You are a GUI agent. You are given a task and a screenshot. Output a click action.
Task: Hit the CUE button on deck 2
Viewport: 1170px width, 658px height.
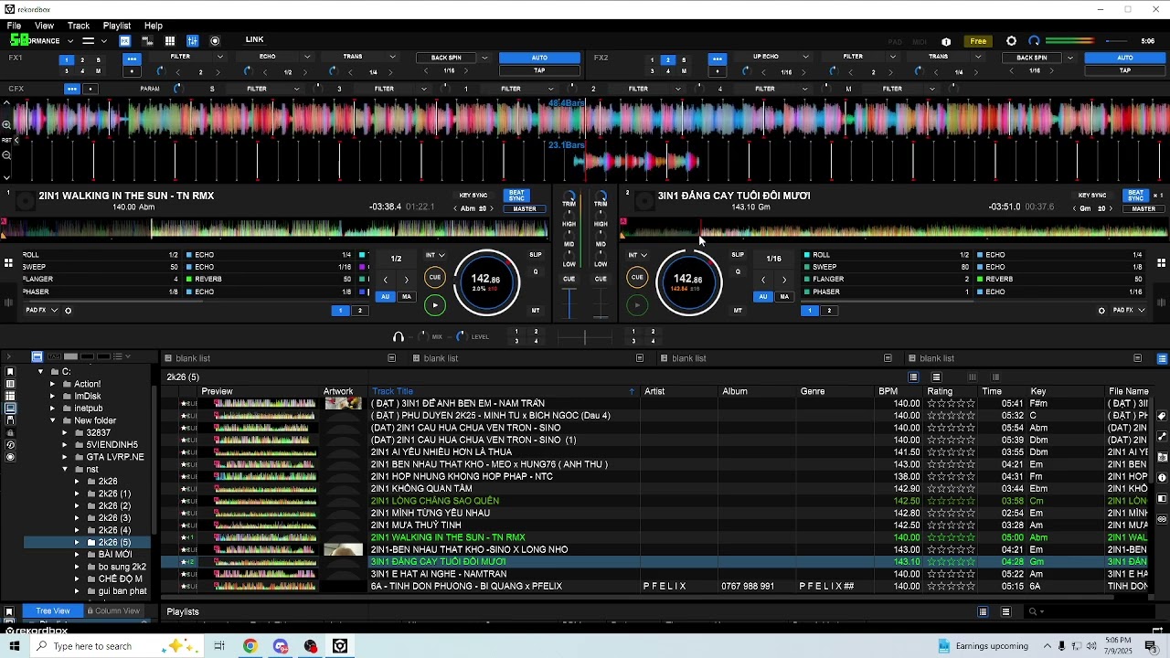637,277
